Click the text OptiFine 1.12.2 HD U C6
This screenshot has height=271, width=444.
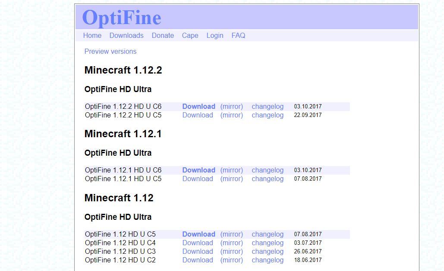(x=123, y=106)
